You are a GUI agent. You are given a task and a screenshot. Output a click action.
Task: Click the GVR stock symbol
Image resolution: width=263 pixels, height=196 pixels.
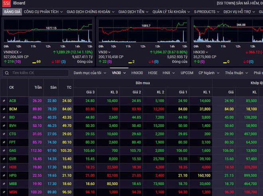pos(12,159)
